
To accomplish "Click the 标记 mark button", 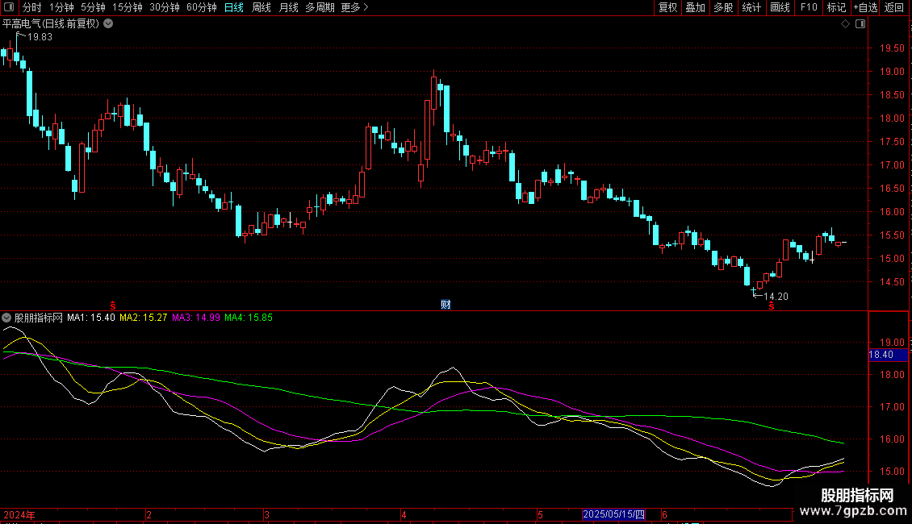I will coord(836,7).
